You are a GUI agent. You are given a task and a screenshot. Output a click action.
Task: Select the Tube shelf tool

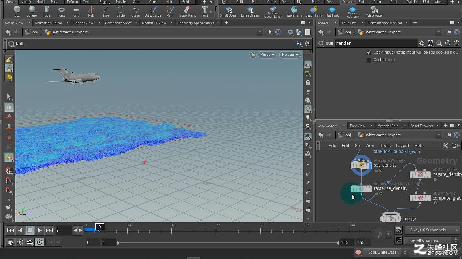point(47,11)
